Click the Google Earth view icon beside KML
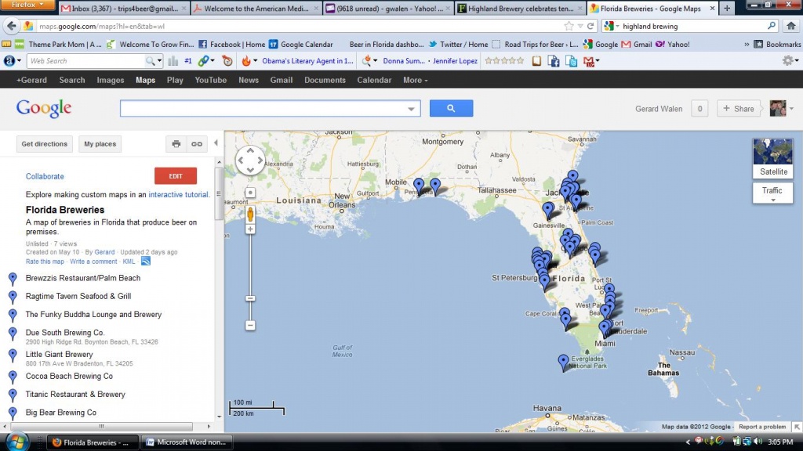803x451 pixels. tap(146, 262)
